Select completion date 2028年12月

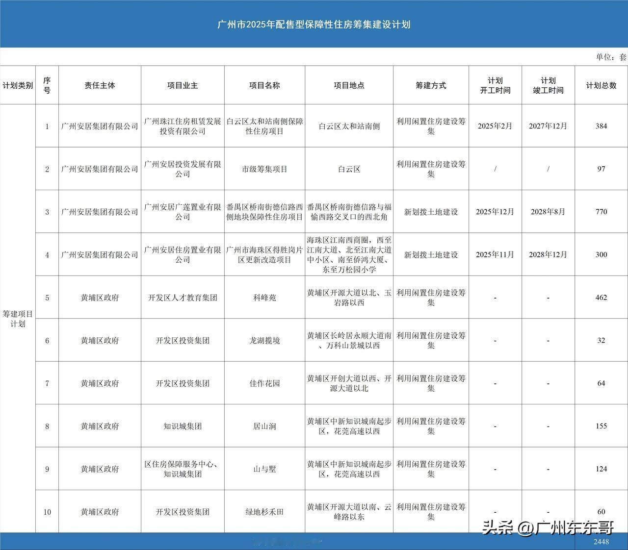pos(548,254)
